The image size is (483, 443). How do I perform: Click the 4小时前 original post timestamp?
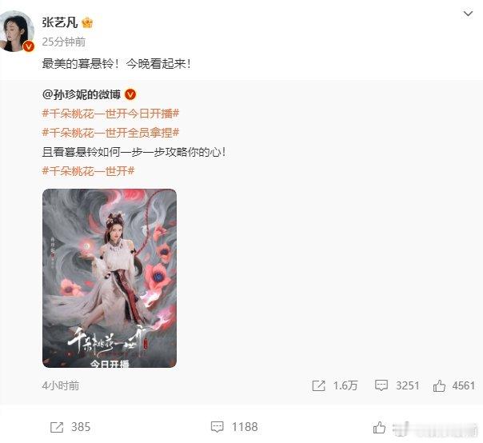pos(61,385)
